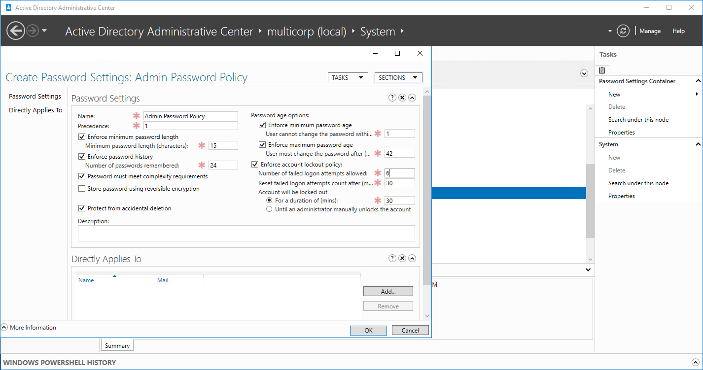Click the back navigation arrow
Screen dimensions: 703x370
coord(16,31)
